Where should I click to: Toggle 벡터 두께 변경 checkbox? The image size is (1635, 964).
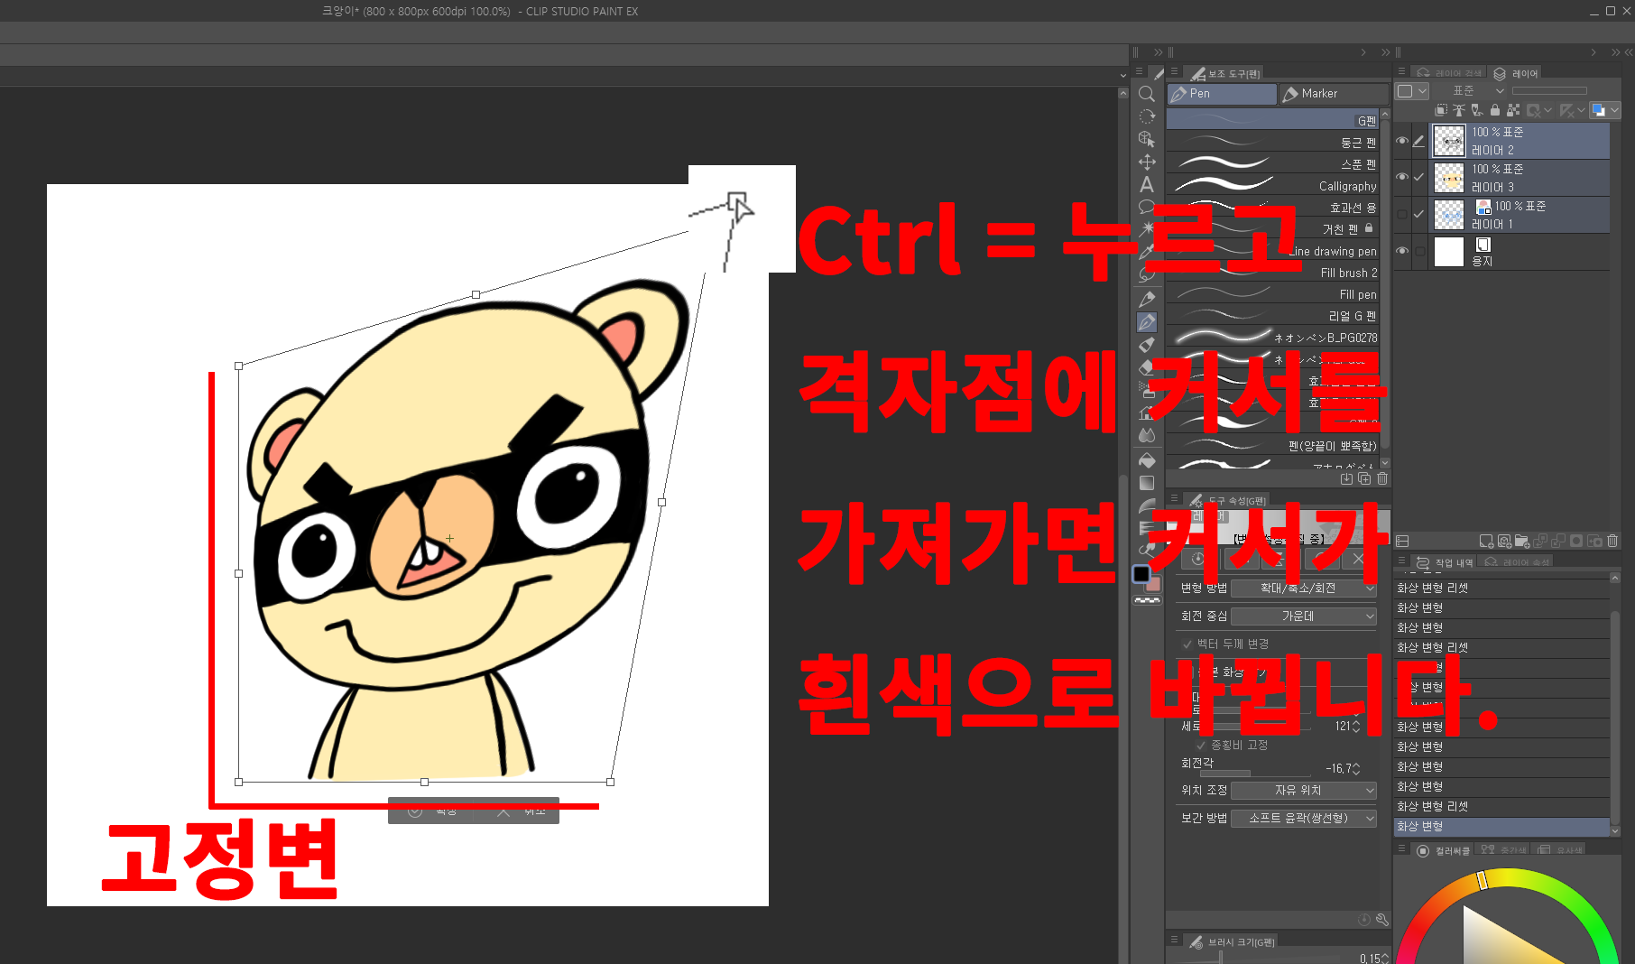pos(1187,644)
